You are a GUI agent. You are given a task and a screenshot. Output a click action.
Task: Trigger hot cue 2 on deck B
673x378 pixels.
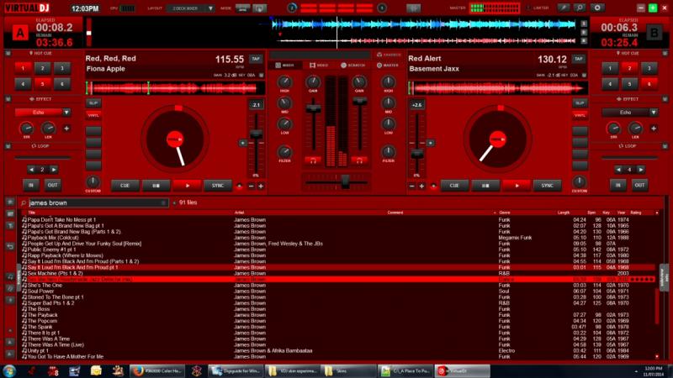tap(629, 68)
